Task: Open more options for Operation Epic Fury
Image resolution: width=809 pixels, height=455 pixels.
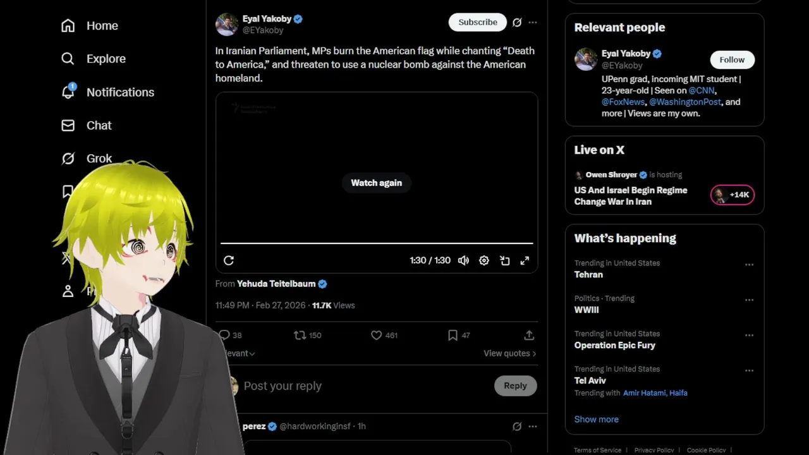Action: [750, 336]
